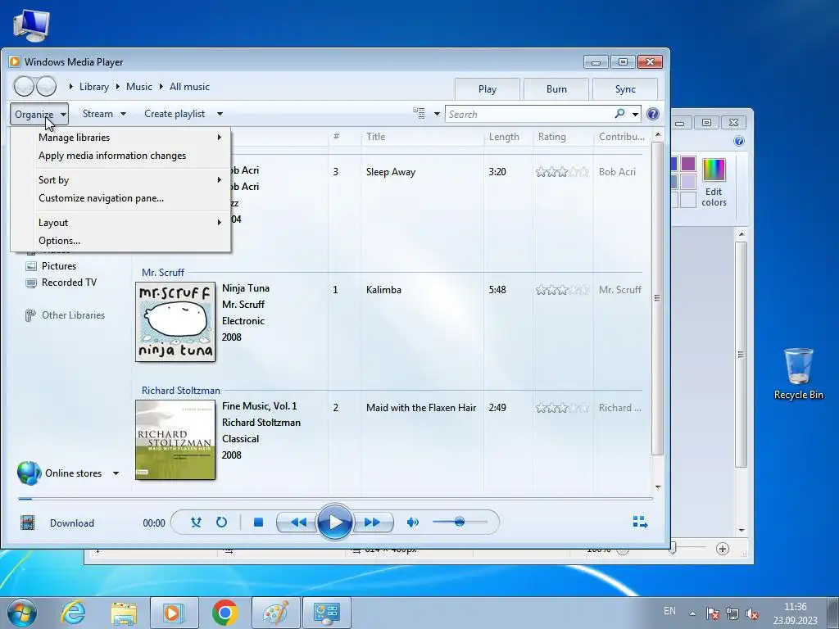
Task: Click the Play button
Action: pyautogui.click(x=334, y=522)
